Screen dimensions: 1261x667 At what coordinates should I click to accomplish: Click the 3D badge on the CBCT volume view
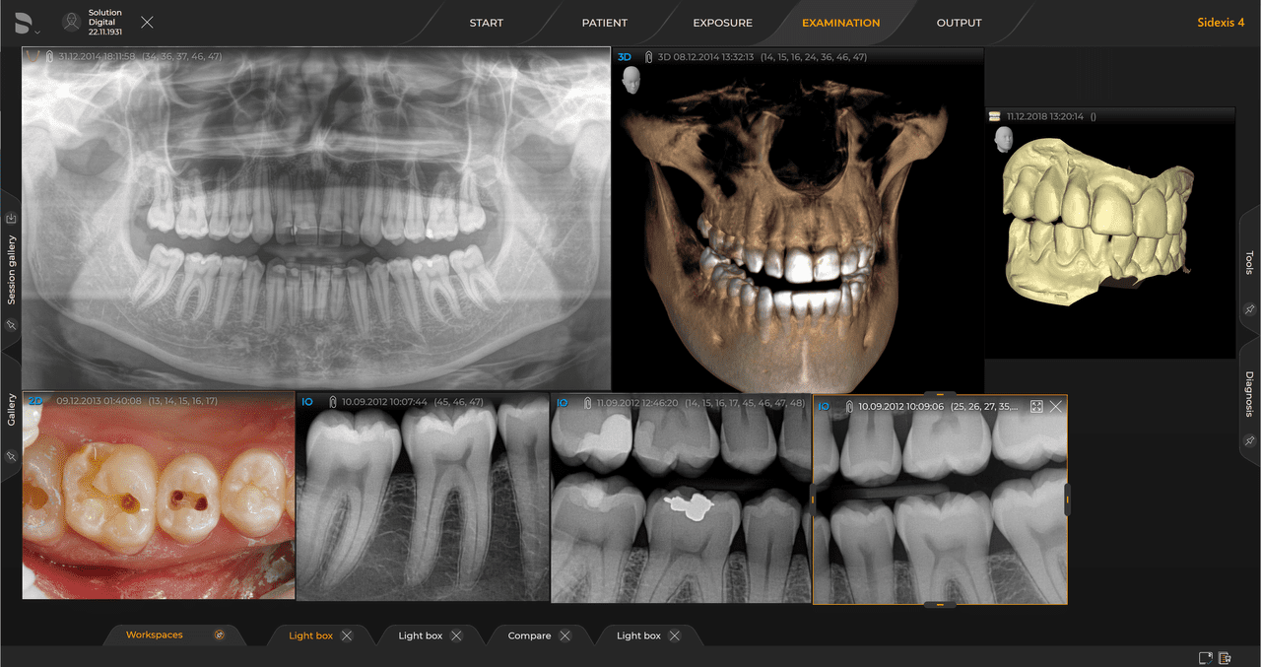click(x=625, y=57)
